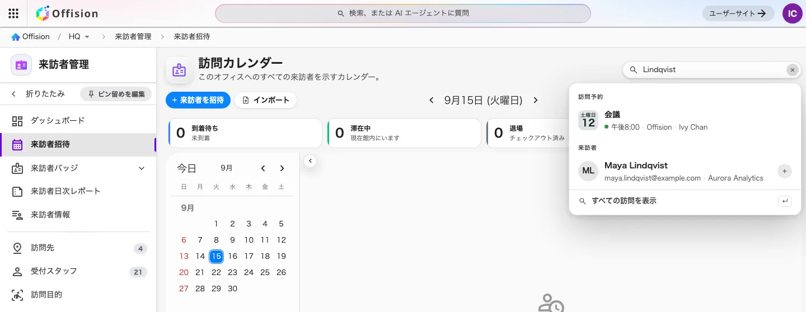Clear the Lindqvist search text
The height and width of the screenshot is (312, 806).
tap(792, 70)
